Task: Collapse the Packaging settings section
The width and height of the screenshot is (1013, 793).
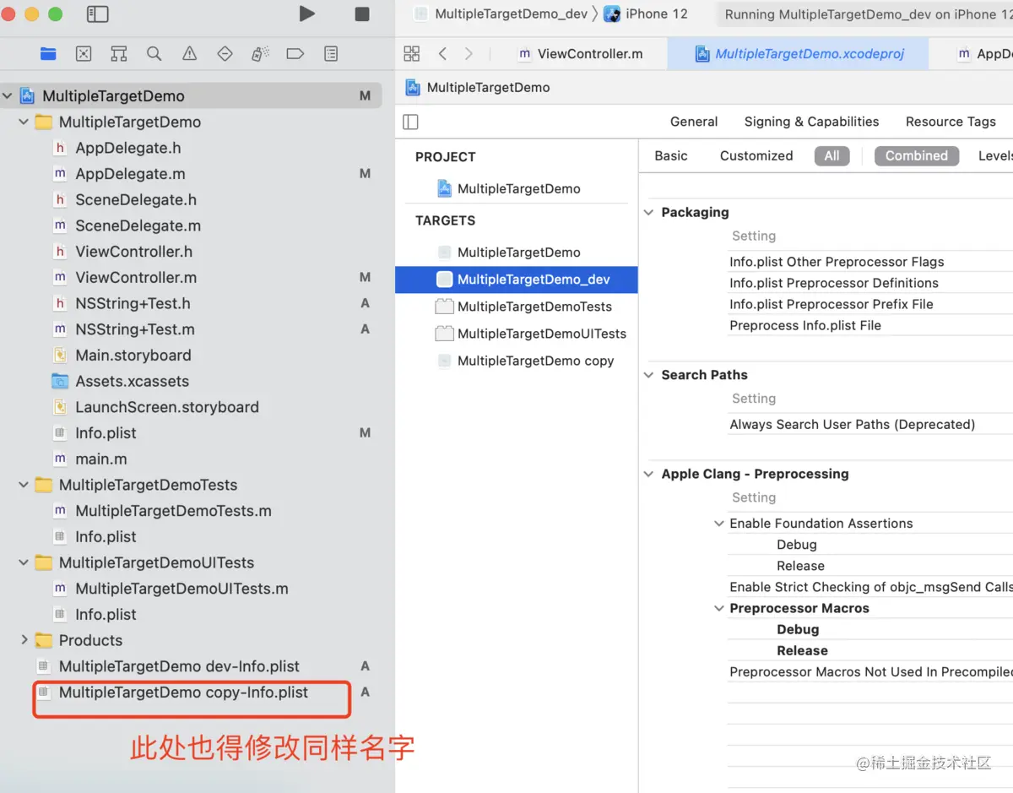Action: click(648, 212)
